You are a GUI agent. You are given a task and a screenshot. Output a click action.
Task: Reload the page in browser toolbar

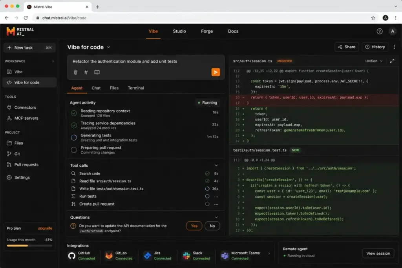click(x=26, y=18)
